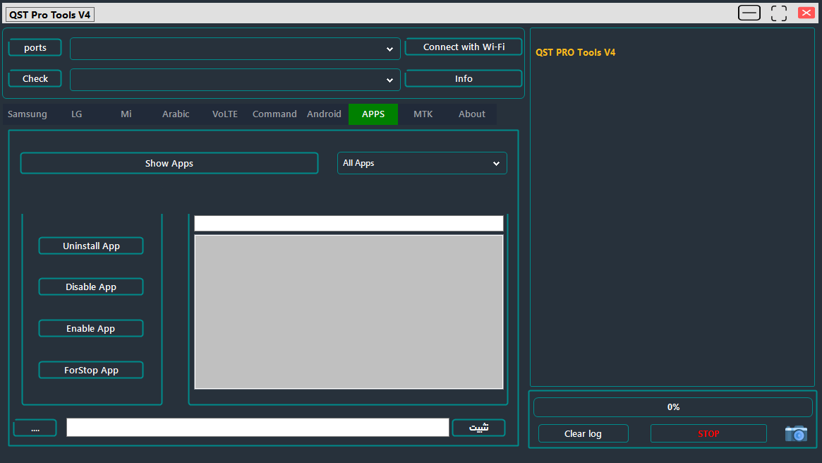Image resolution: width=822 pixels, height=463 pixels.
Task: Click the 0% progress bar
Action: coord(672,407)
